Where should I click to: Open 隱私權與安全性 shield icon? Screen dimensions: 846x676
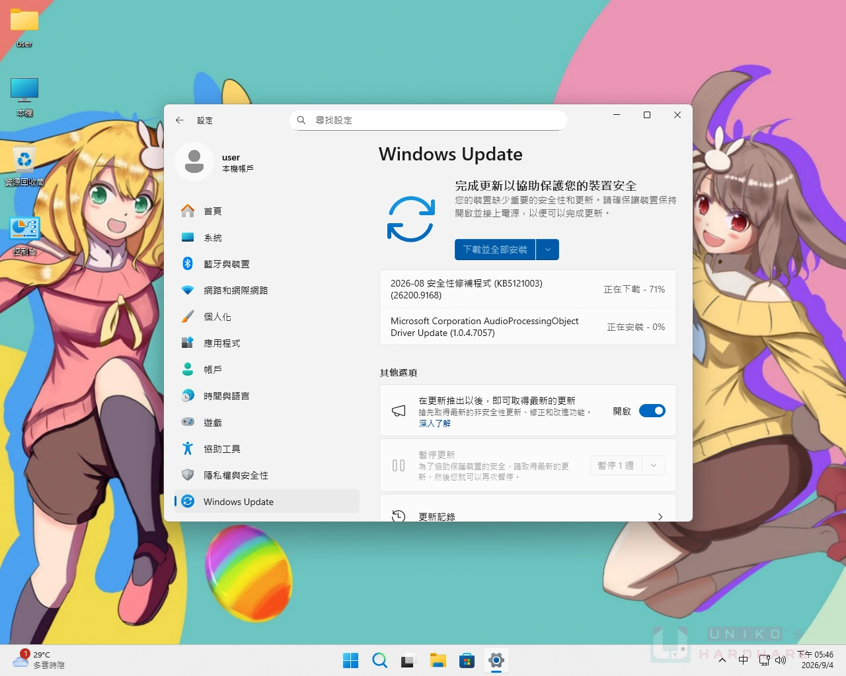[x=188, y=475]
